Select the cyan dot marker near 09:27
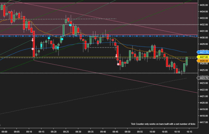209x134 pixels. [70, 25]
